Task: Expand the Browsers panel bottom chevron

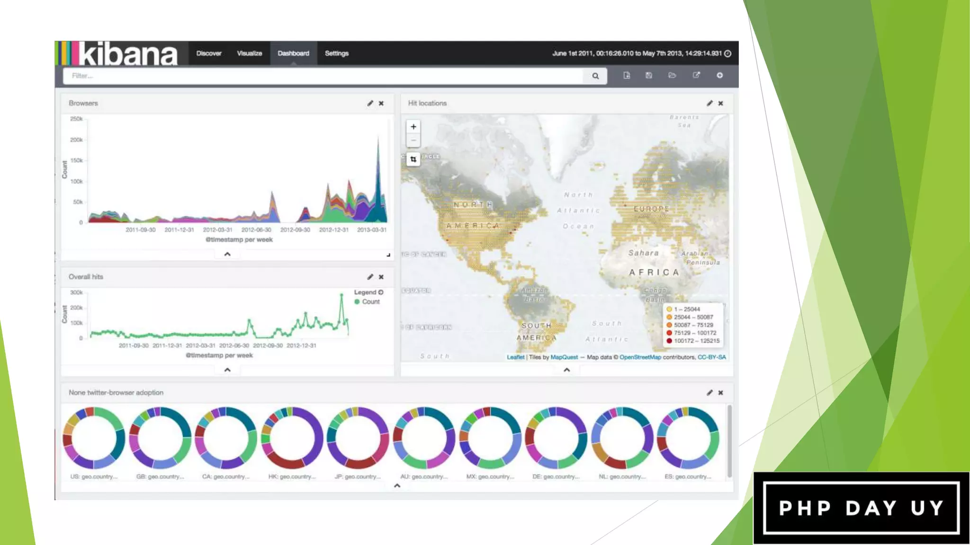Action: [x=227, y=254]
